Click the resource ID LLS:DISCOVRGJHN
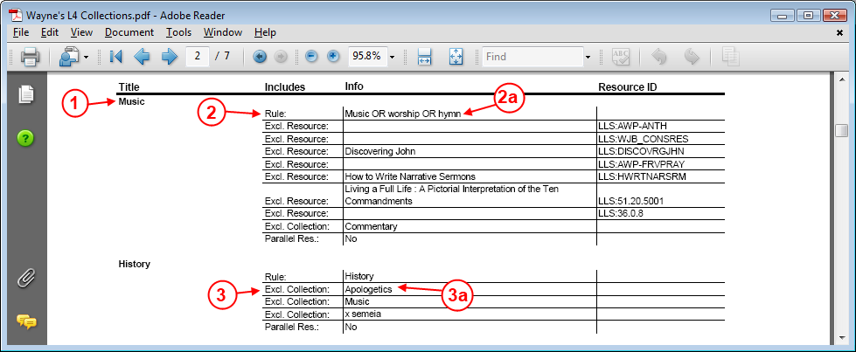Viewport: 856px width, 352px height. point(642,151)
